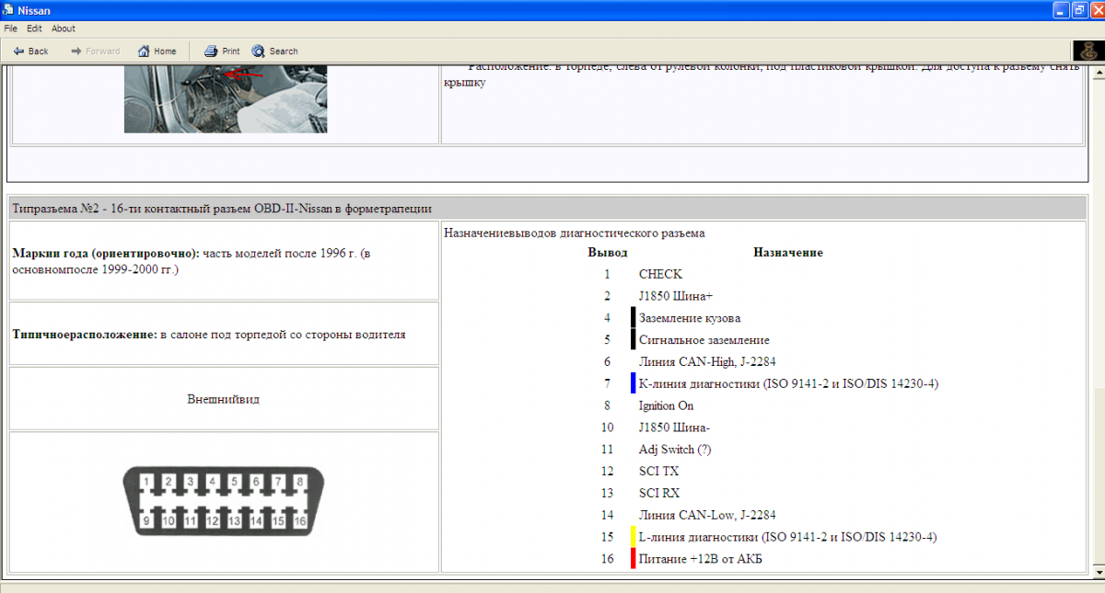The width and height of the screenshot is (1105, 593).
Task: Open the File menu
Action: pos(11,29)
